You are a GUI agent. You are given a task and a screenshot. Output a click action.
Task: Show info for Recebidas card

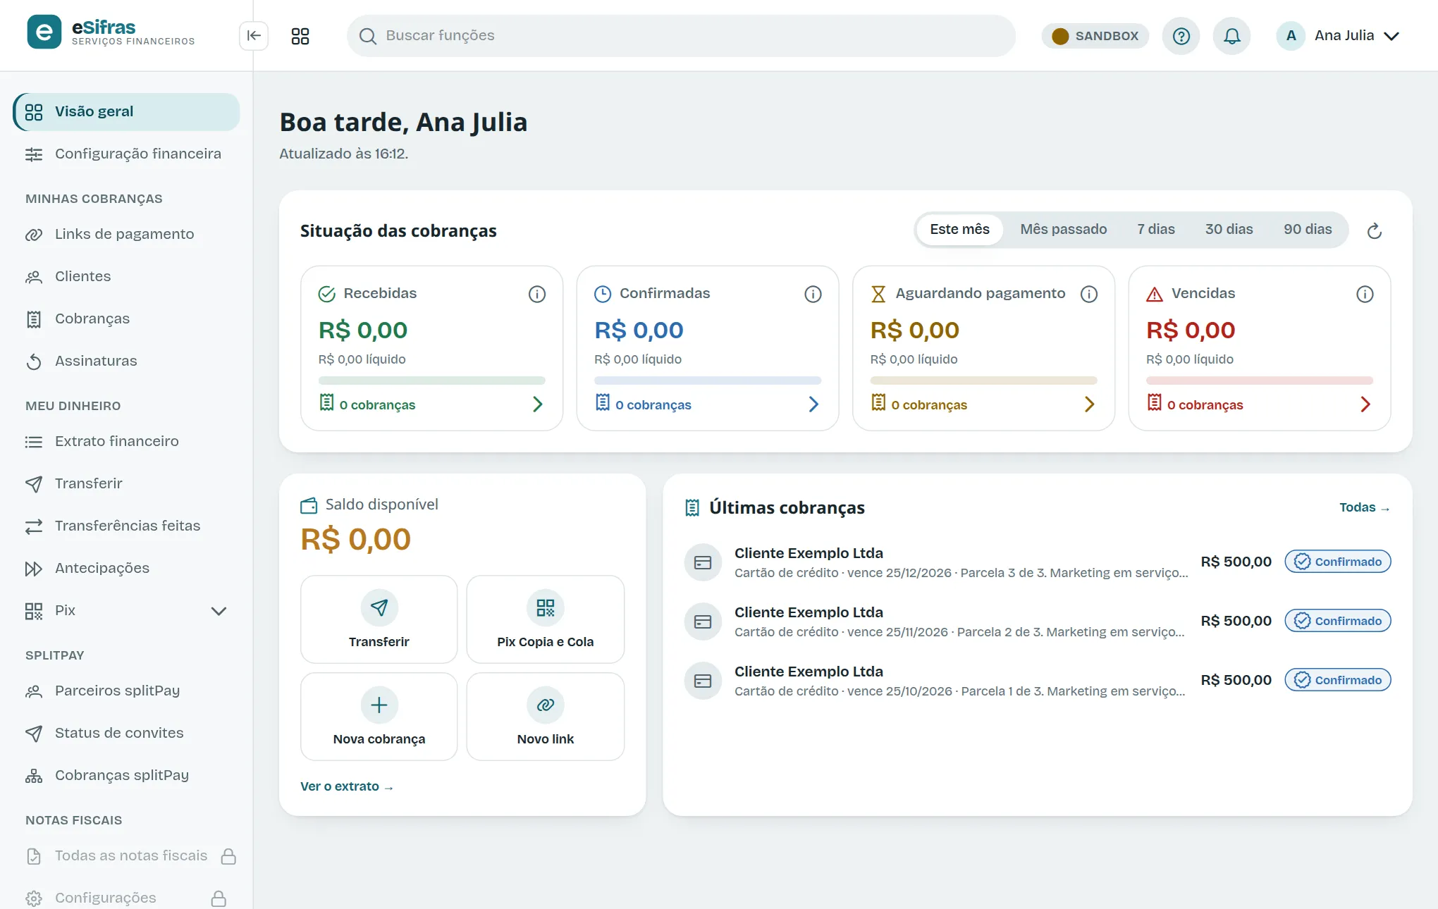[537, 294]
